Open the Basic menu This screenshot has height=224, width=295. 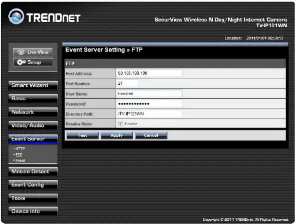[33, 98]
